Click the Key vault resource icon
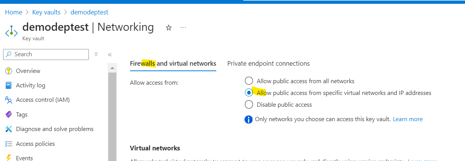Screen dimensions: 465x161 point(11,31)
